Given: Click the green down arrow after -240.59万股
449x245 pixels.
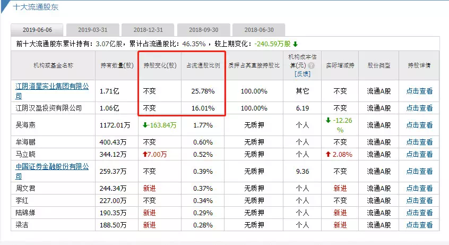Looking at the screenshot, I should tap(295, 44).
